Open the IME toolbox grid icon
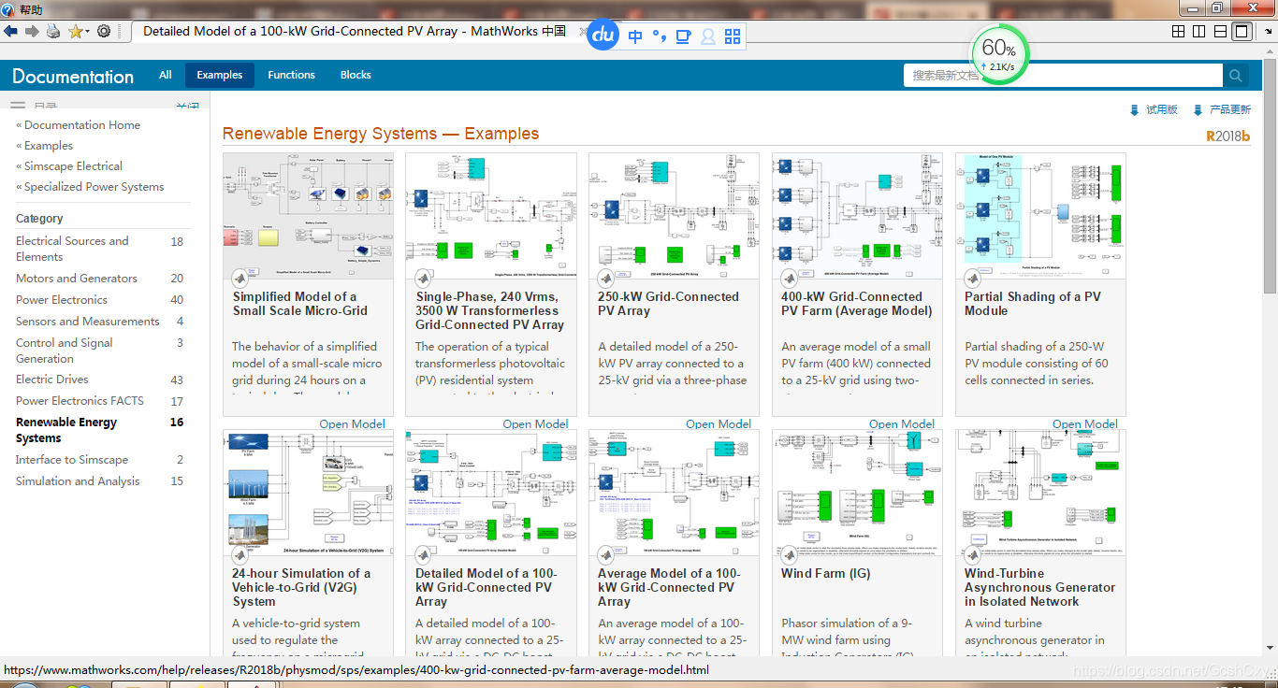Image resolution: width=1278 pixels, height=688 pixels. [733, 36]
